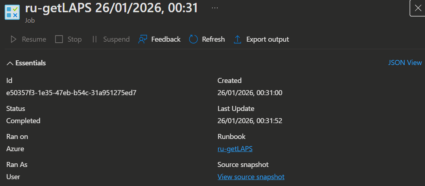Open the ru-getLAPS runbook link
The height and width of the screenshot is (186, 425).
pos(235,149)
